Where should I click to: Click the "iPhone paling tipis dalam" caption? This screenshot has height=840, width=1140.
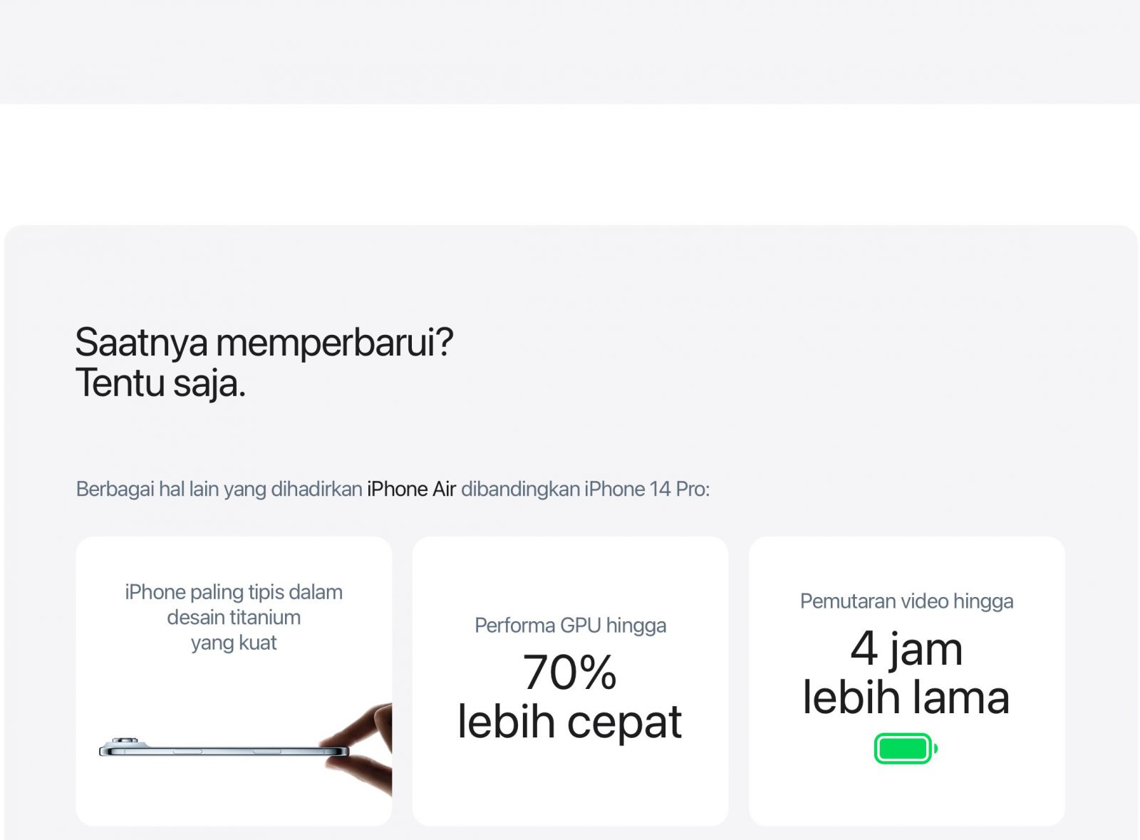point(234,592)
